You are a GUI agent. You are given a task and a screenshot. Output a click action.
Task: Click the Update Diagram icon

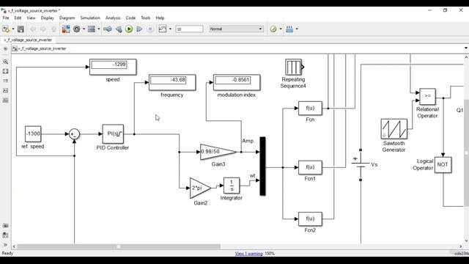click(108, 29)
